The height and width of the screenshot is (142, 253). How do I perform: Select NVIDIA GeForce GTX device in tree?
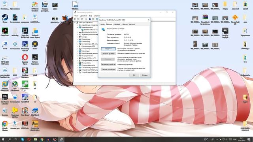point(90,30)
